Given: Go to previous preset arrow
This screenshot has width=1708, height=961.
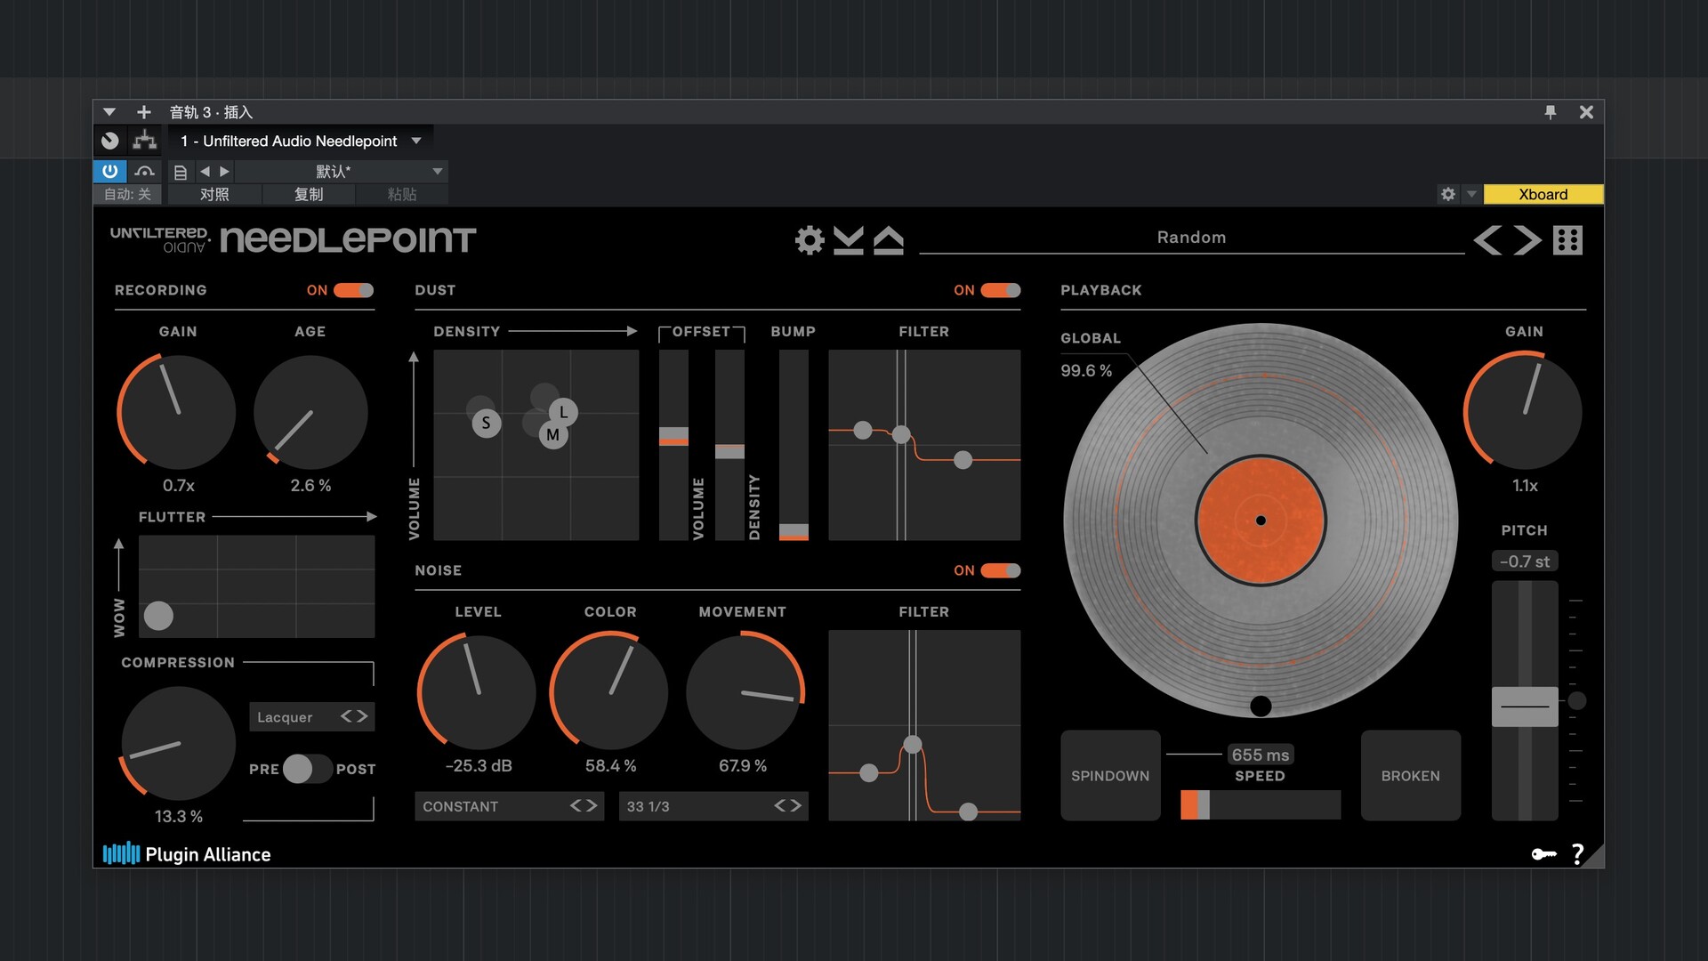Looking at the screenshot, I should click(x=1487, y=240).
